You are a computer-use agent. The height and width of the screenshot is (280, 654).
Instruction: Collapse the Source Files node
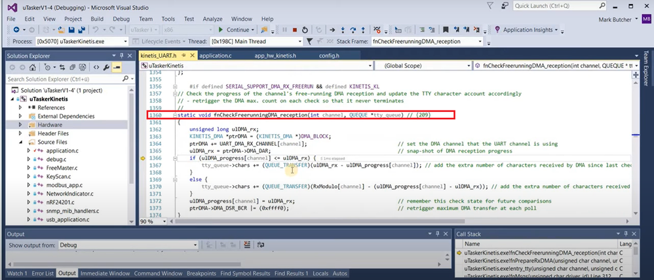20,142
